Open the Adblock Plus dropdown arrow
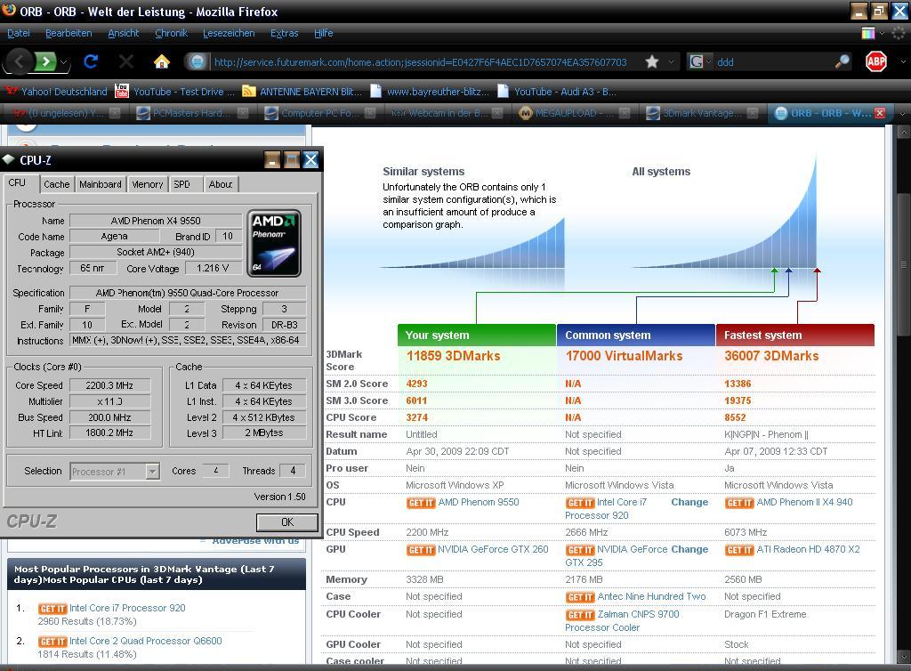This screenshot has height=671, width=911. pyautogui.click(x=902, y=61)
